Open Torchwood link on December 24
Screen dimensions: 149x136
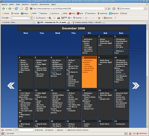[120, 124]
